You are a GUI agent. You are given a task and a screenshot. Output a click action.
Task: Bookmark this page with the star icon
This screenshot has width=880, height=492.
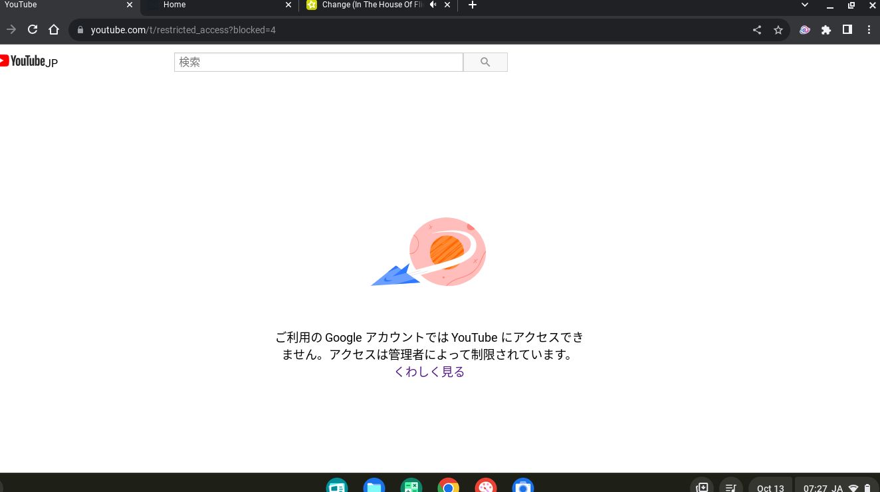pos(778,30)
